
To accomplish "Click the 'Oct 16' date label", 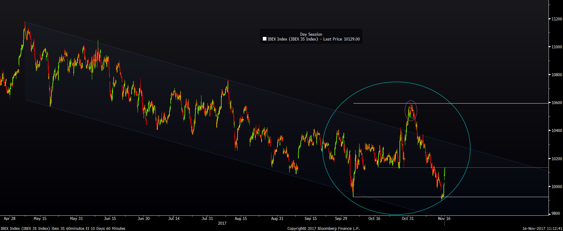I will pyautogui.click(x=375, y=218).
